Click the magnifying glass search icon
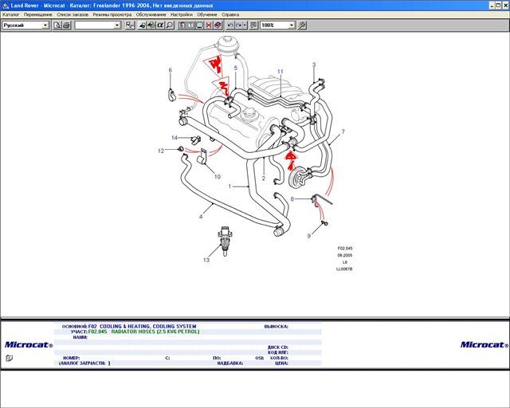Viewport: 510px width, 408px height. tap(170, 25)
